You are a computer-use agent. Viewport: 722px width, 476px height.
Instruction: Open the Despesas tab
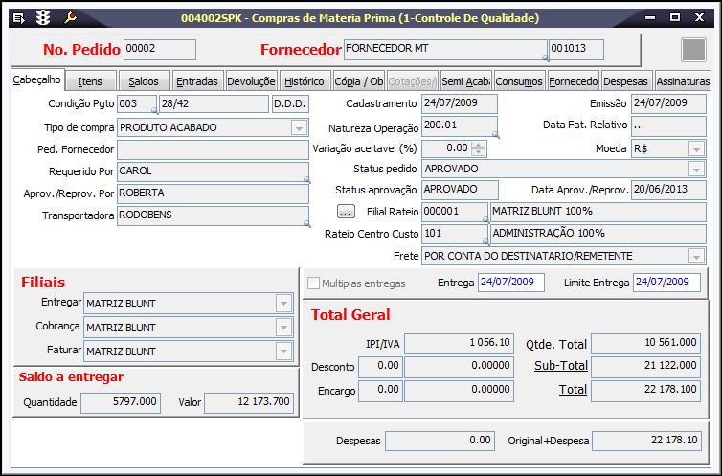[x=626, y=81]
